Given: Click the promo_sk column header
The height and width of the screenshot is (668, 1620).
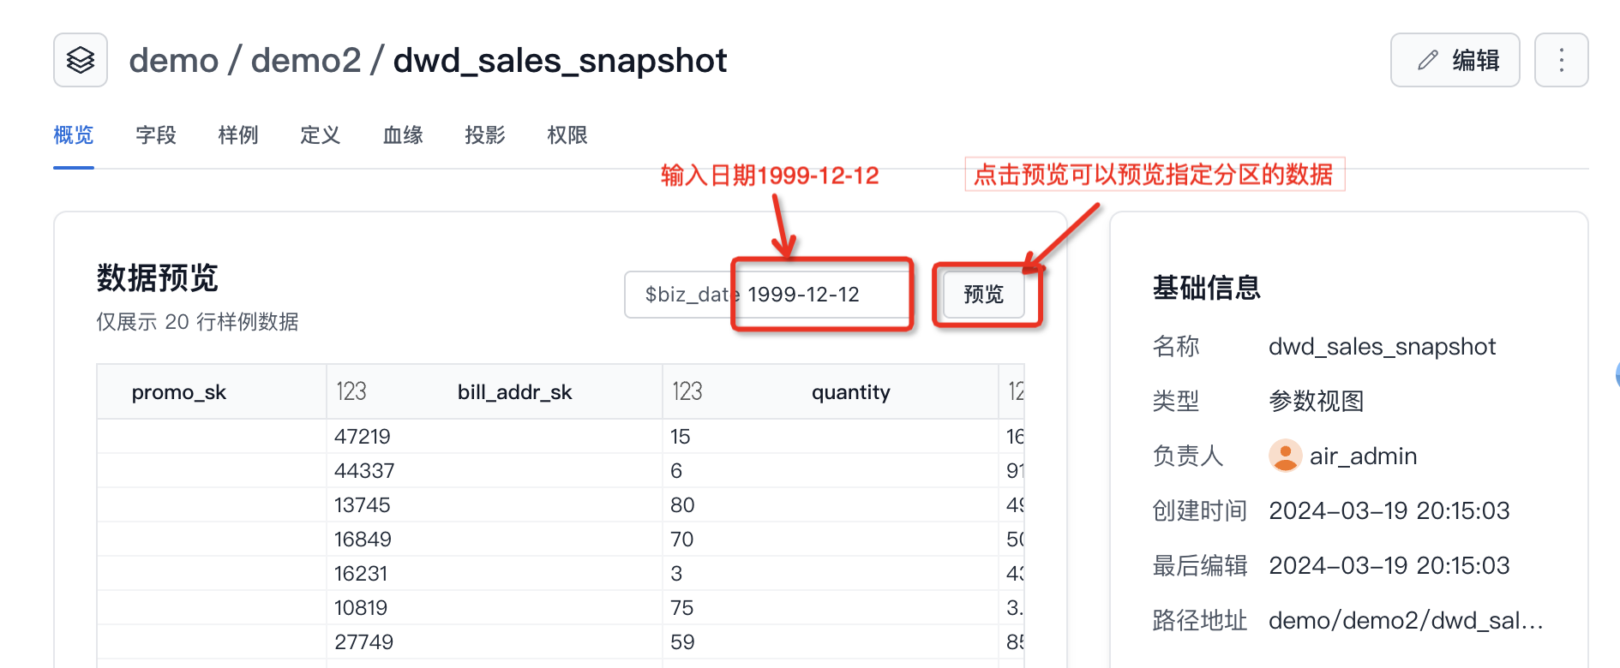Looking at the screenshot, I should [179, 392].
